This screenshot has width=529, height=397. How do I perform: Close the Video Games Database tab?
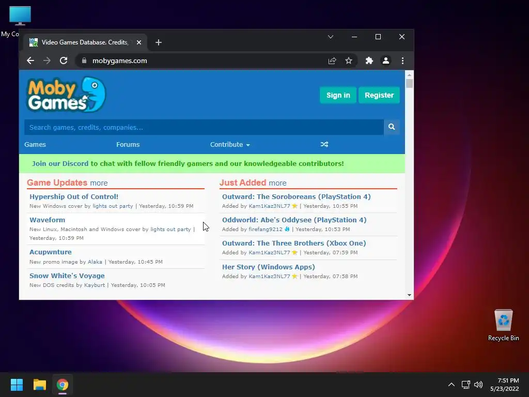click(139, 42)
